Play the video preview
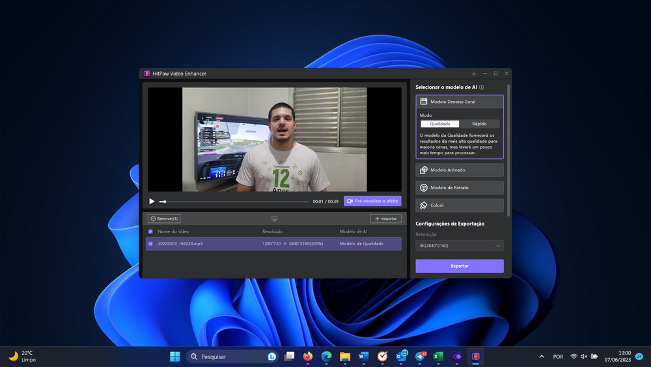 click(x=152, y=201)
